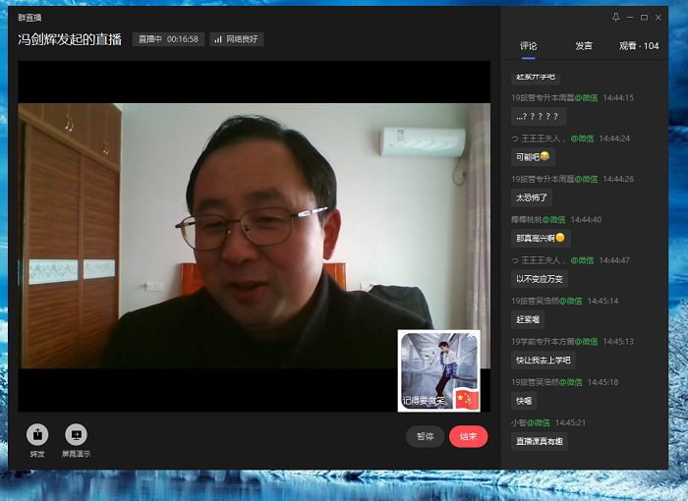Click the comment bubble 直播课真有趣
Image resolution: width=688 pixels, height=501 pixels.
[539, 441]
